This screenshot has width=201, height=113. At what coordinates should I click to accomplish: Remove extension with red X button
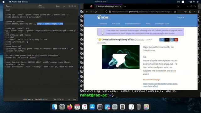(176, 40)
